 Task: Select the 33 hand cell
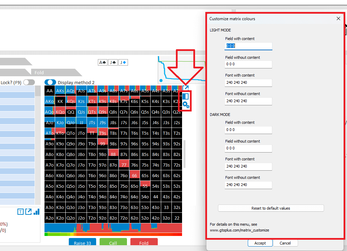pos(166,208)
